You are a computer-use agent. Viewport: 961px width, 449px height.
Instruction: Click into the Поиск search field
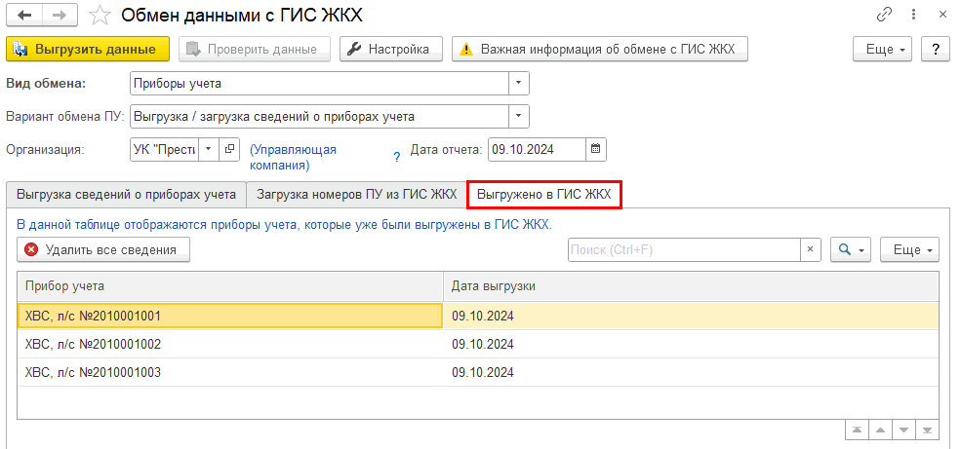pyautogui.click(x=683, y=250)
